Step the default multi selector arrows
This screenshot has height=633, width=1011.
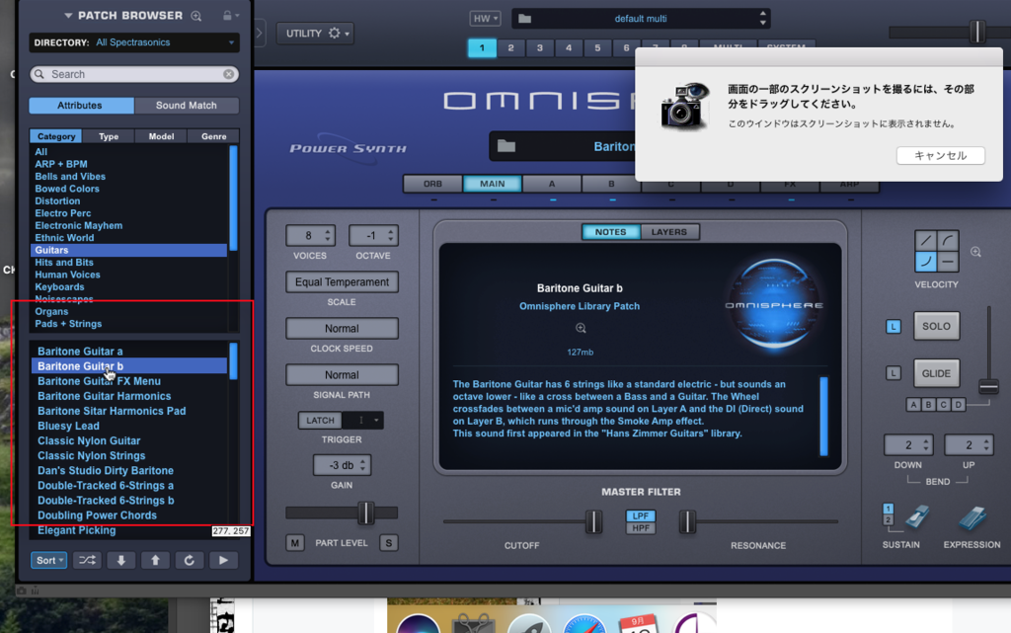point(763,18)
